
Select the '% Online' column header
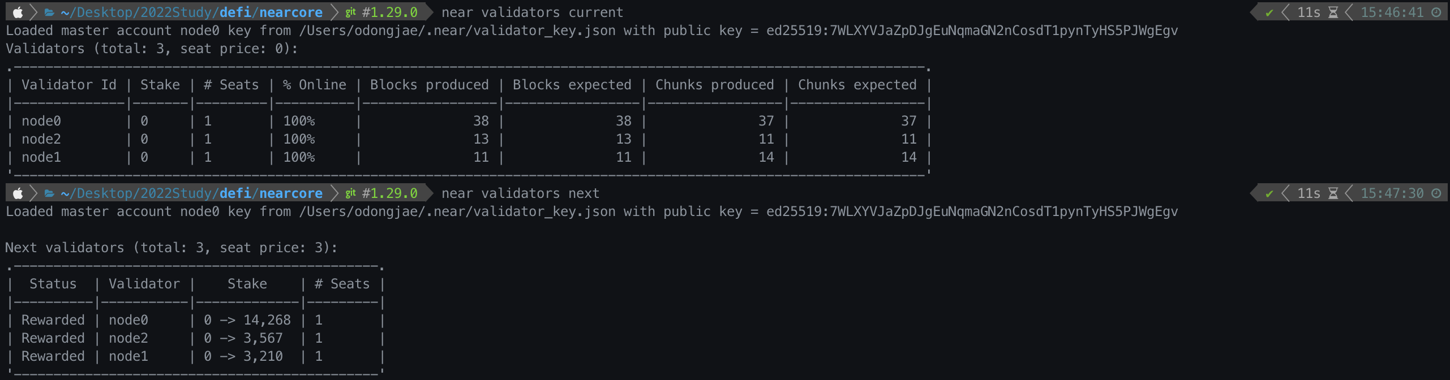pos(315,85)
